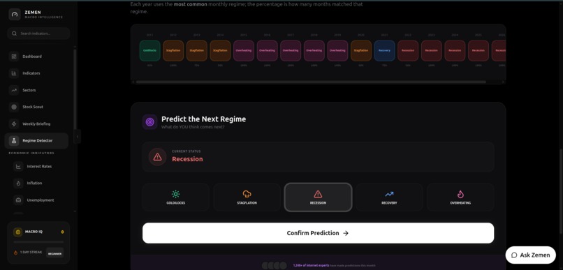Open the Weekly Briefing page
The width and height of the screenshot is (563, 270).
(36, 123)
